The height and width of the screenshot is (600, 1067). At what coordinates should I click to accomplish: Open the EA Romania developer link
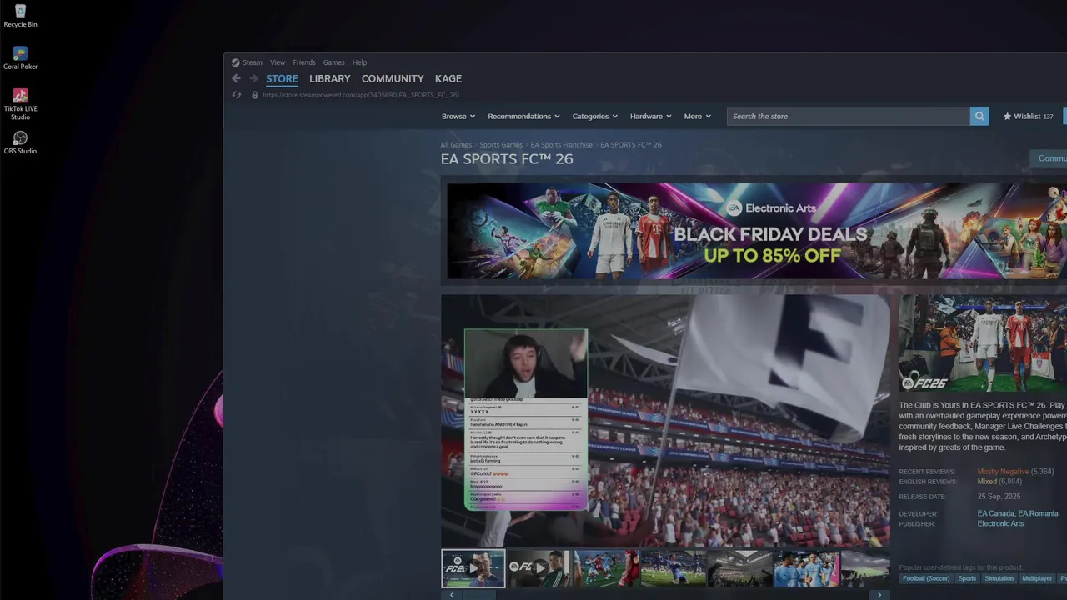[1039, 514]
